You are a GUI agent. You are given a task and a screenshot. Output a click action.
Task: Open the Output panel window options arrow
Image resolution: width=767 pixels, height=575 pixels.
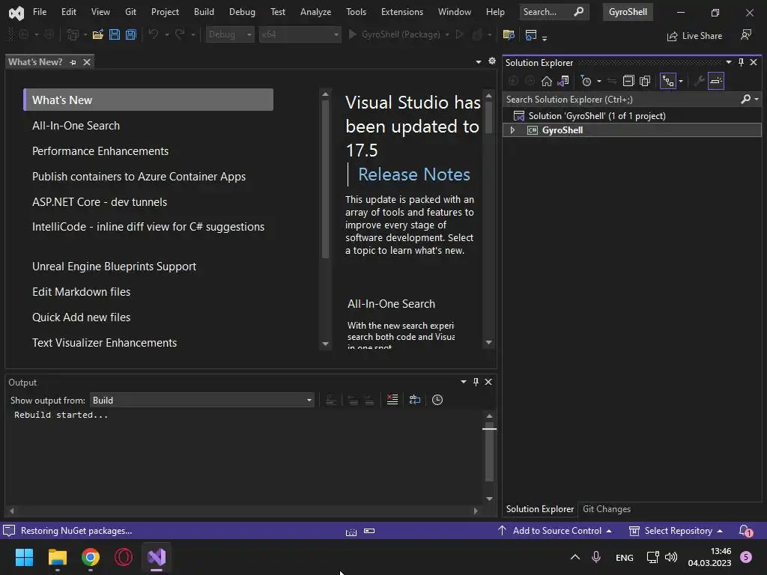coord(463,382)
